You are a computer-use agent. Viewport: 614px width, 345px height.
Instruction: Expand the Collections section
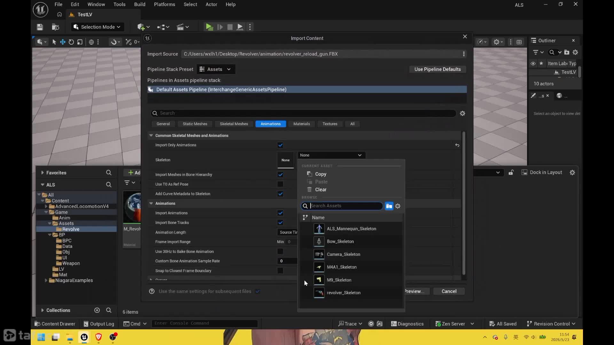43,310
